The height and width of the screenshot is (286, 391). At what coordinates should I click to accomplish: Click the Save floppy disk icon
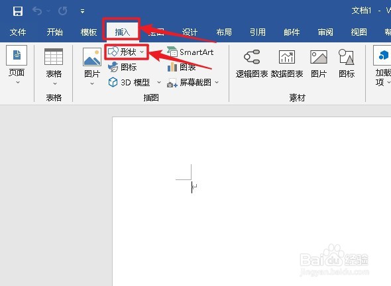tap(18, 11)
